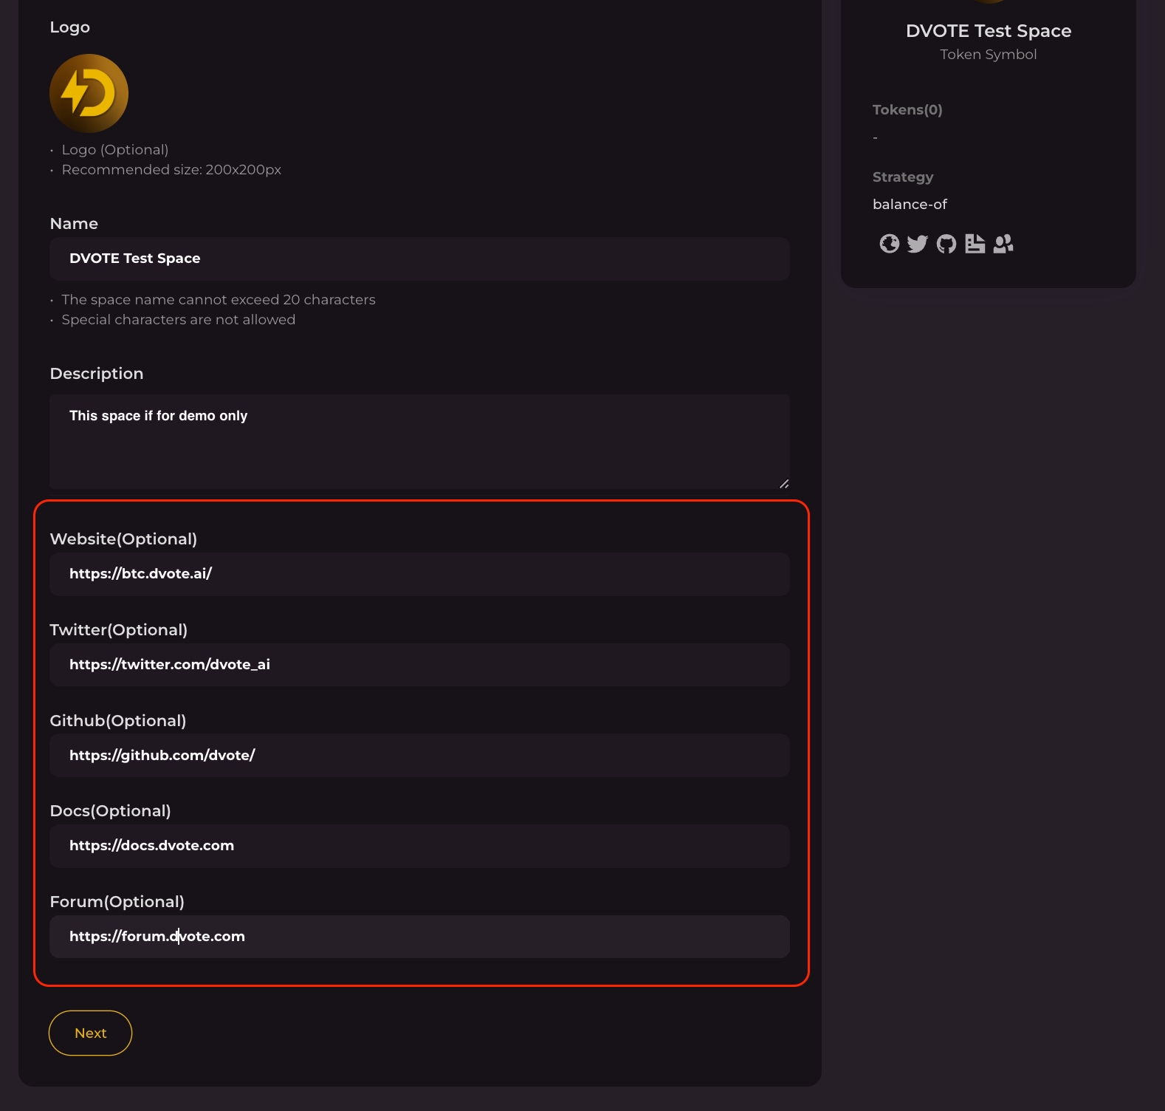
Task: Grab the Description textarea resize handle
Action: click(x=784, y=484)
